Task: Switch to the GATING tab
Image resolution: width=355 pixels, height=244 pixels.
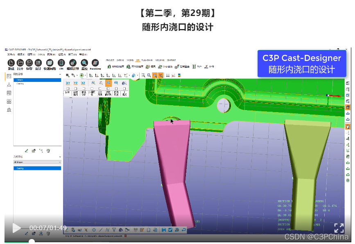Action: (120, 60)
